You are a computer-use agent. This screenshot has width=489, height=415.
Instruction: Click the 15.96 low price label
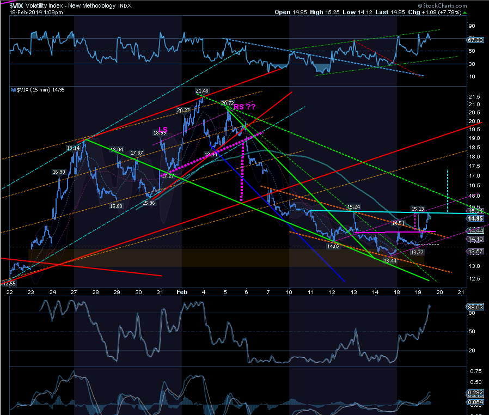click(x=149, y=203)
